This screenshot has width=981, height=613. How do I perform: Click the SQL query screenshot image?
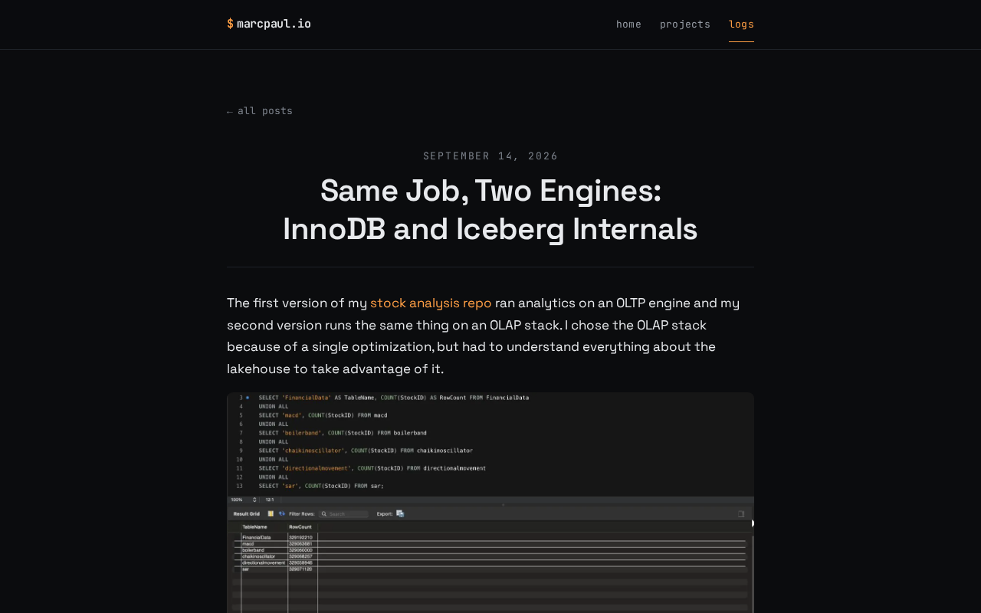(x=490, y=503)
